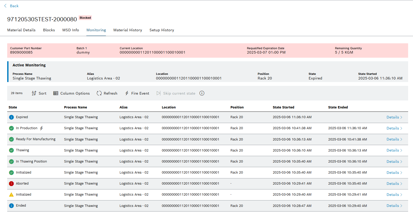The image size is (413, 212).
Task: Click the Process Name column header
Action: click(x=76, y=107)
